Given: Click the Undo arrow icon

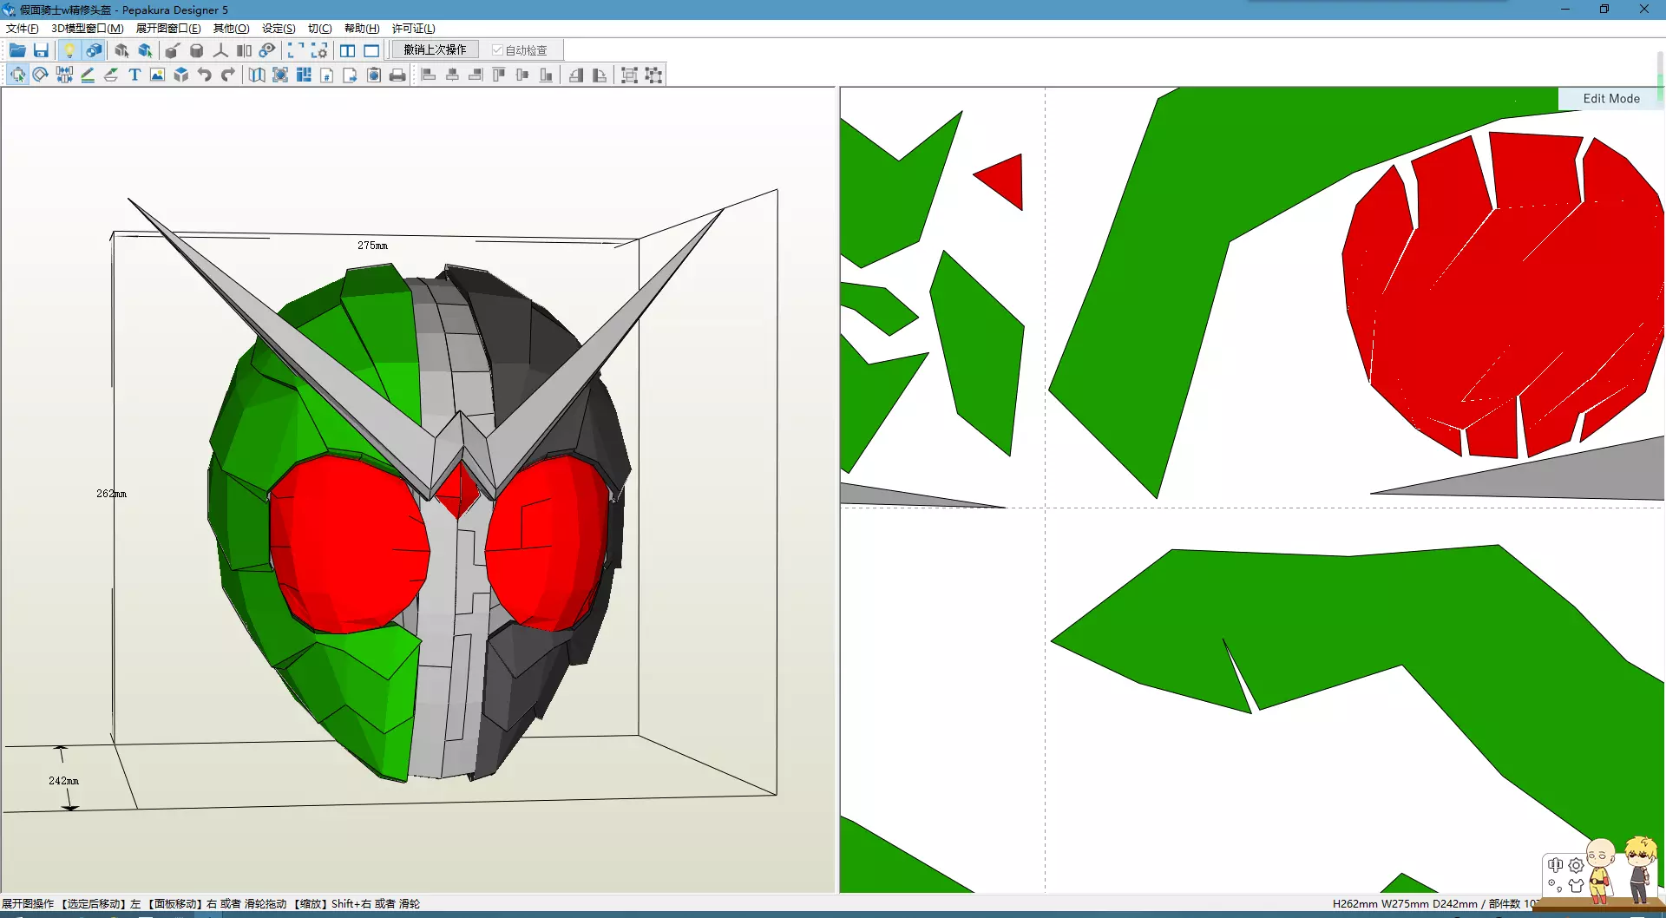Looking at the screenshot, I should (x=204, y=75).
